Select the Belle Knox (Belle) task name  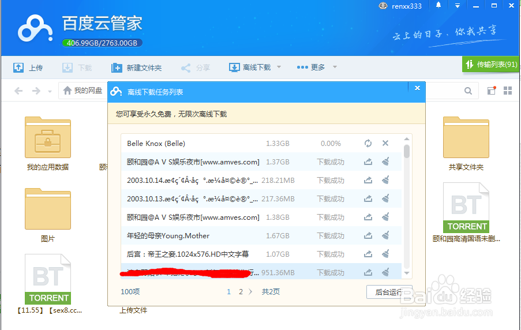pyautogui.click(x=156, y=144)
